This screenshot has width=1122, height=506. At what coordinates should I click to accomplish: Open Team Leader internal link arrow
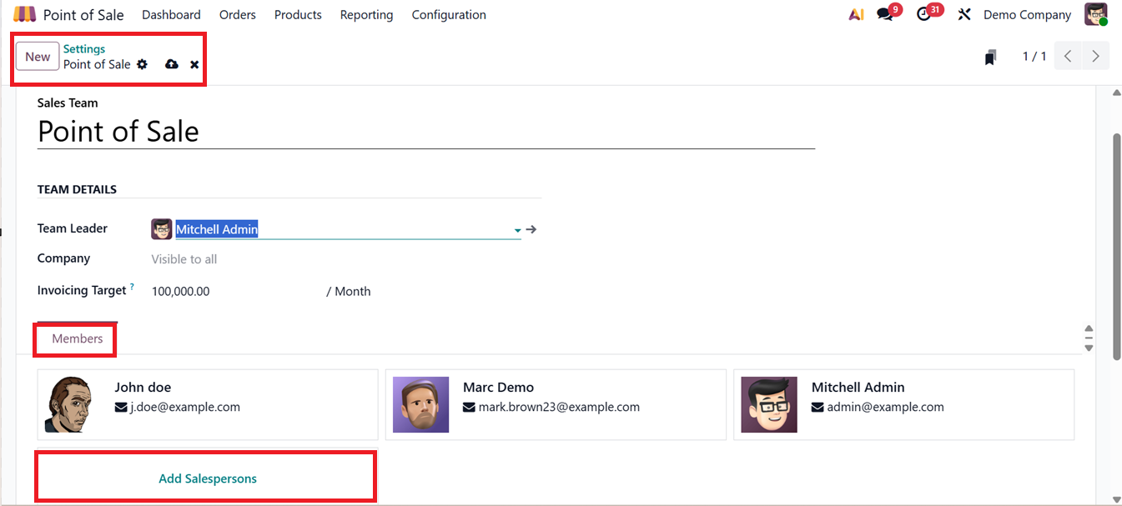[x=531, y=229]
